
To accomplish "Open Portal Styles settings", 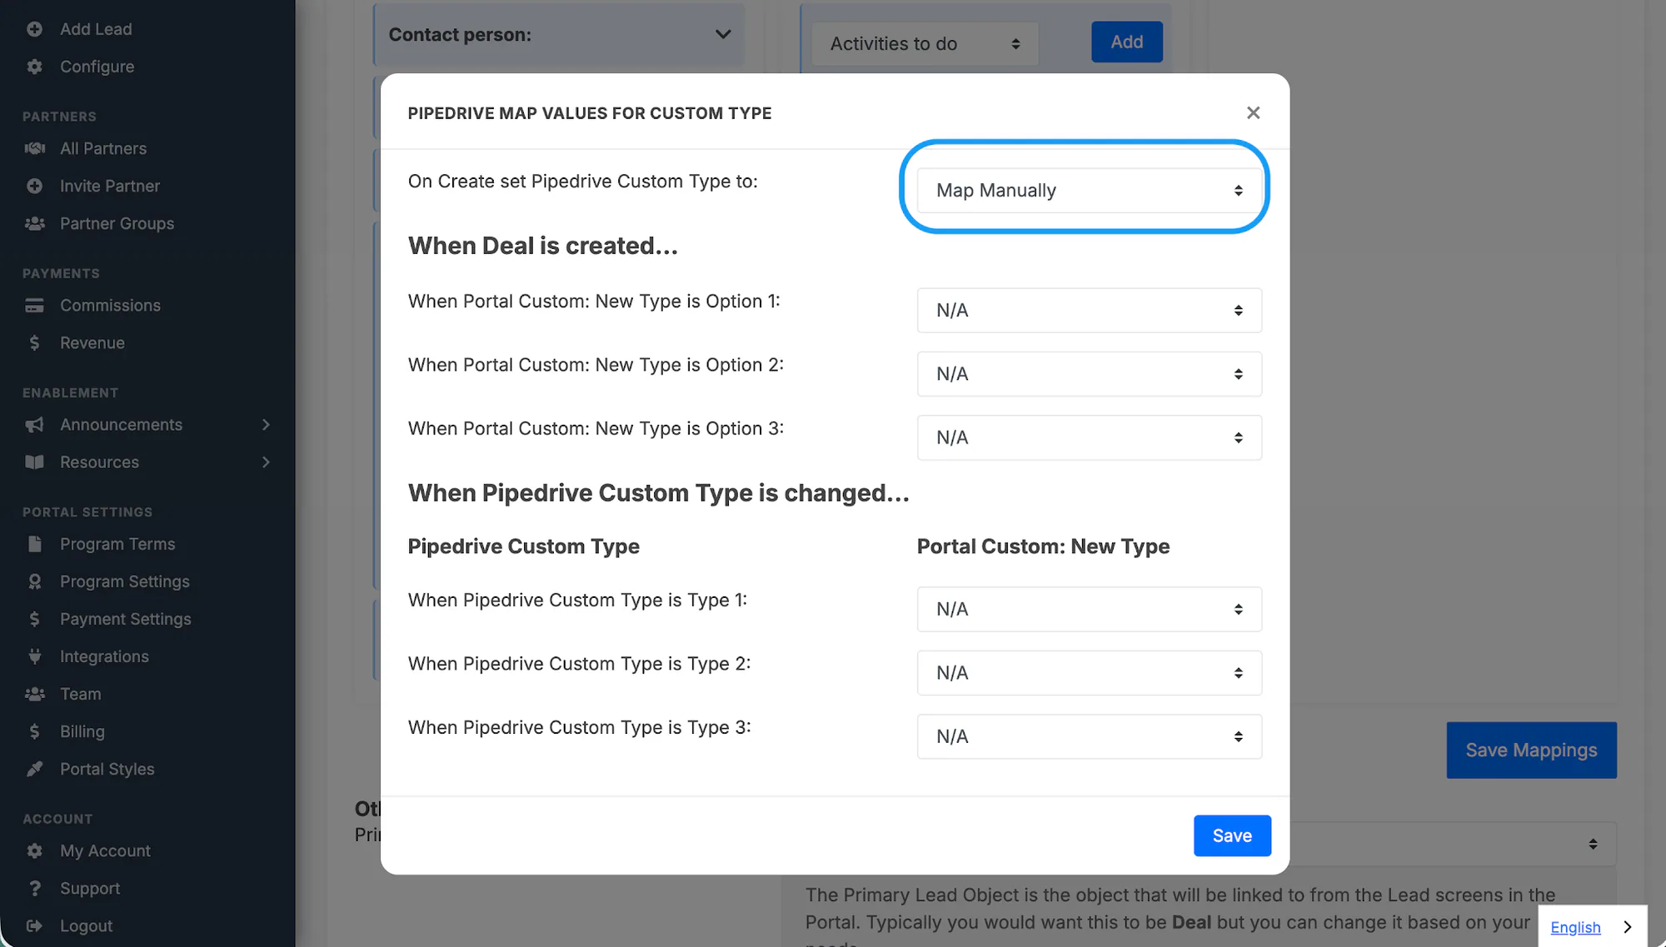I will 107,769.
